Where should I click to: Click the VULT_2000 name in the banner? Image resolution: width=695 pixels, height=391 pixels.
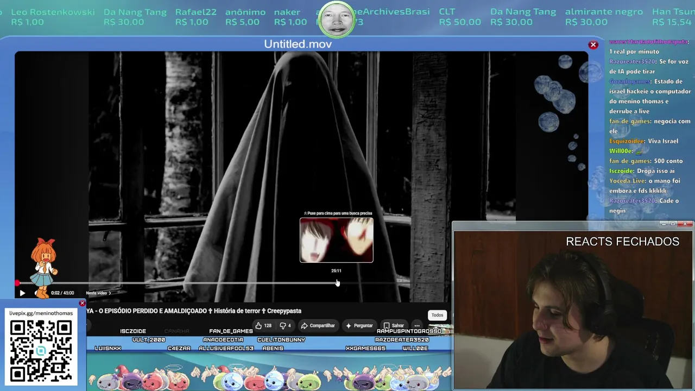tap(149, 340)
